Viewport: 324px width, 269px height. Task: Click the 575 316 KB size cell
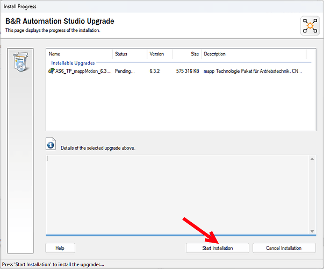click(188, 71)
